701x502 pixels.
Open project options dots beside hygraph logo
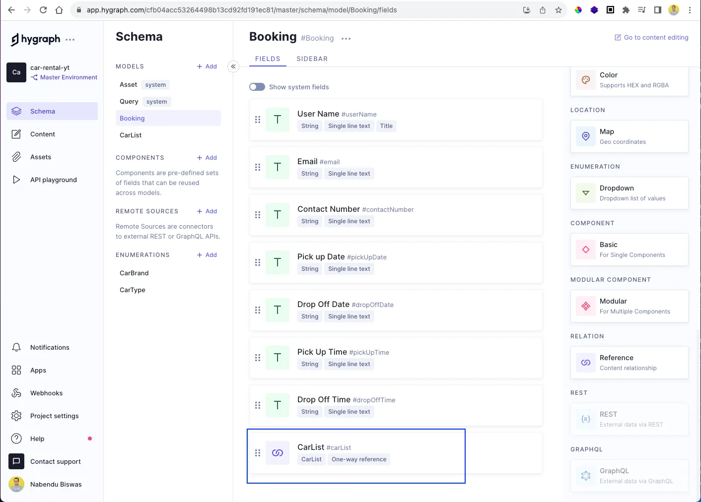pos(70,40)
